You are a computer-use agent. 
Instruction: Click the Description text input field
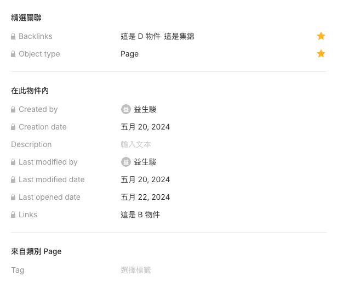tap(136, 144)
